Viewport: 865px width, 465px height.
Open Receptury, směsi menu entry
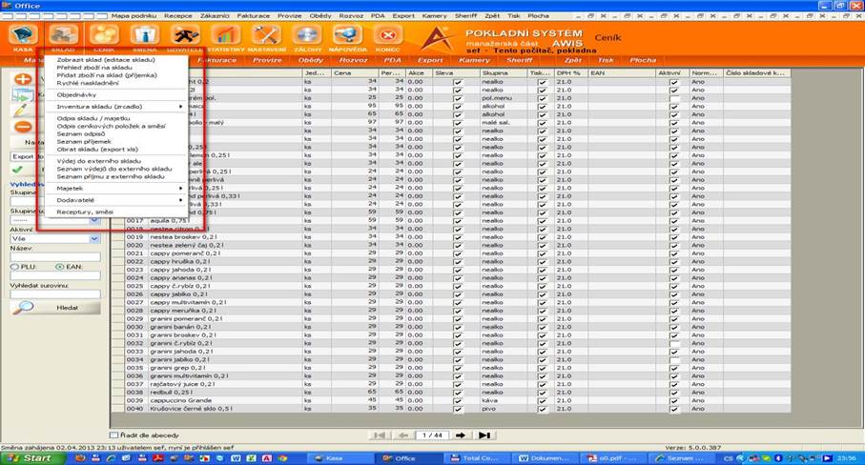click(85, 212)
